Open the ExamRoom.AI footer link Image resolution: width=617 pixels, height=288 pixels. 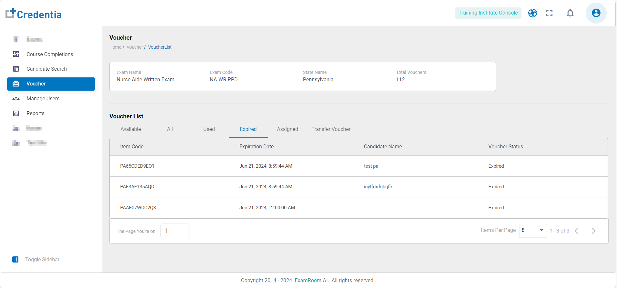(311, 281)
